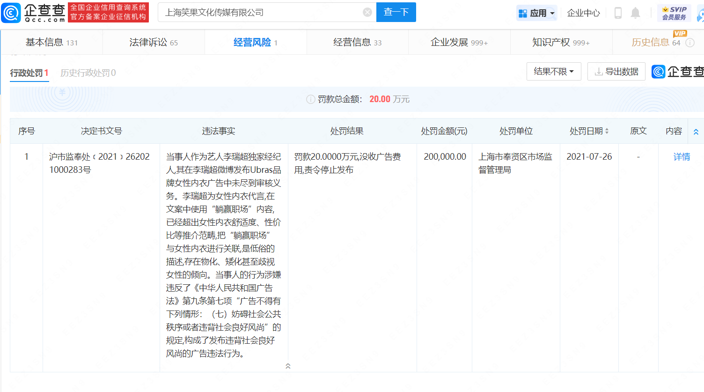Clear the search box with the X icon
The height and width of the screenshot is (392, 704).
point(367,12)
